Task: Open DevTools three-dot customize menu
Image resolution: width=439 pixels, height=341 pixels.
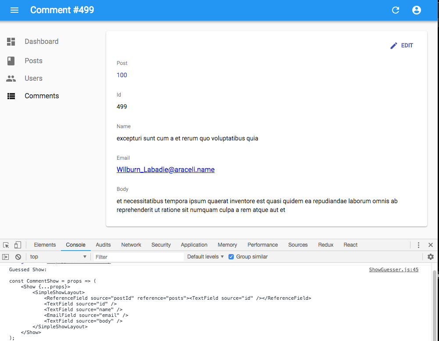Action: (x=418, y=245)
